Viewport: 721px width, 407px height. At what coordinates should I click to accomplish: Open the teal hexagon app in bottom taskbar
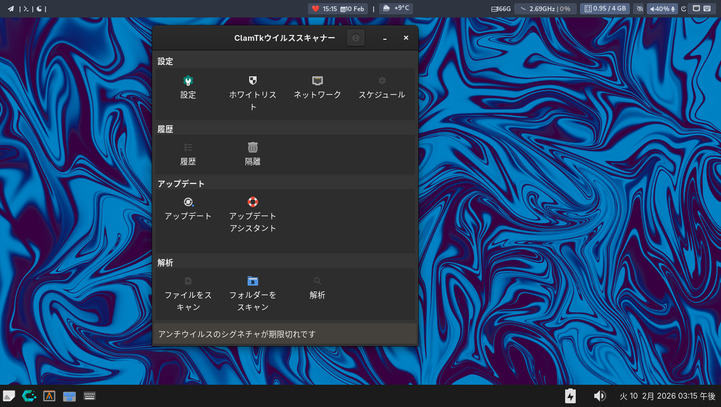[29, 396]
